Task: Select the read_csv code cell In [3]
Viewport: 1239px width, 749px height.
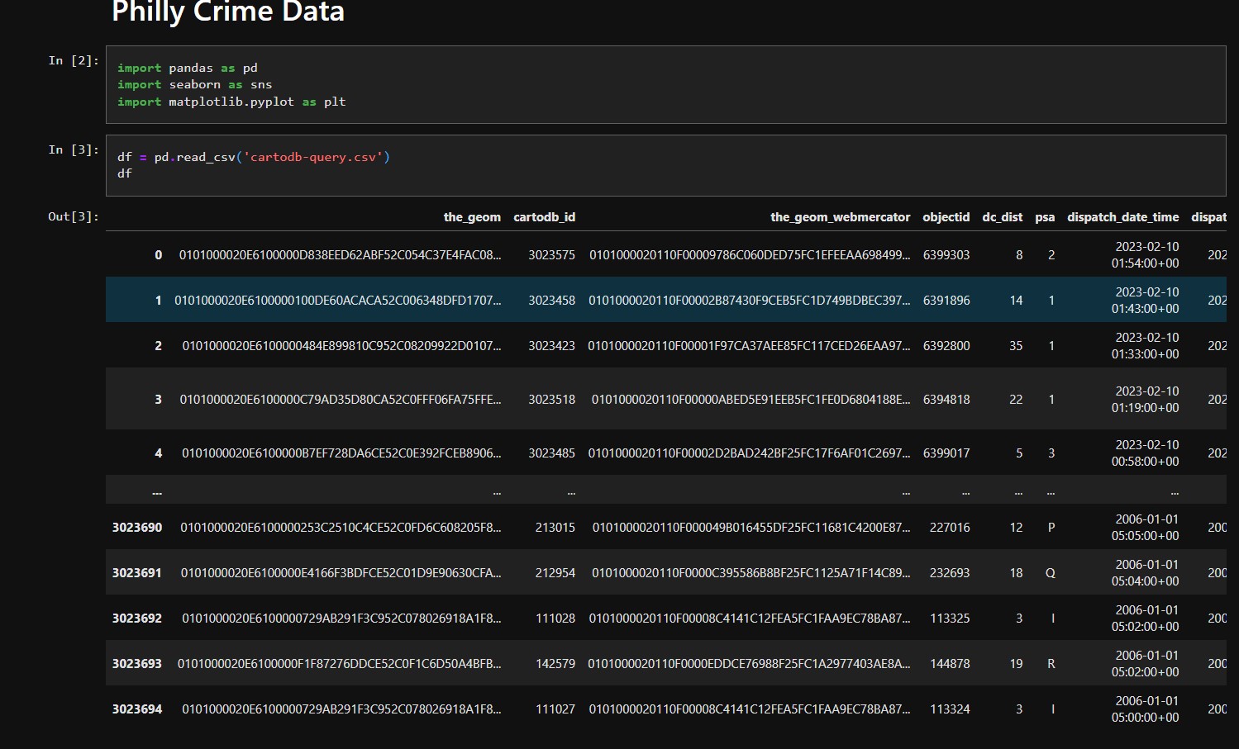Action: tap(665, 165)
